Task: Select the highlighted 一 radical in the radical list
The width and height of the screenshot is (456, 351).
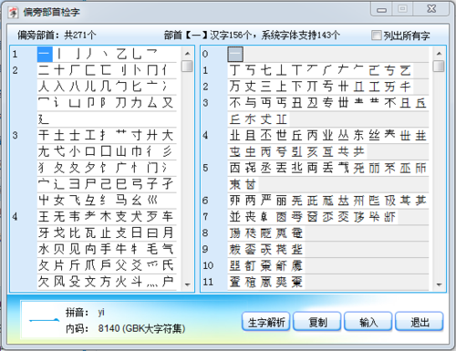Action: click(45, 54)
